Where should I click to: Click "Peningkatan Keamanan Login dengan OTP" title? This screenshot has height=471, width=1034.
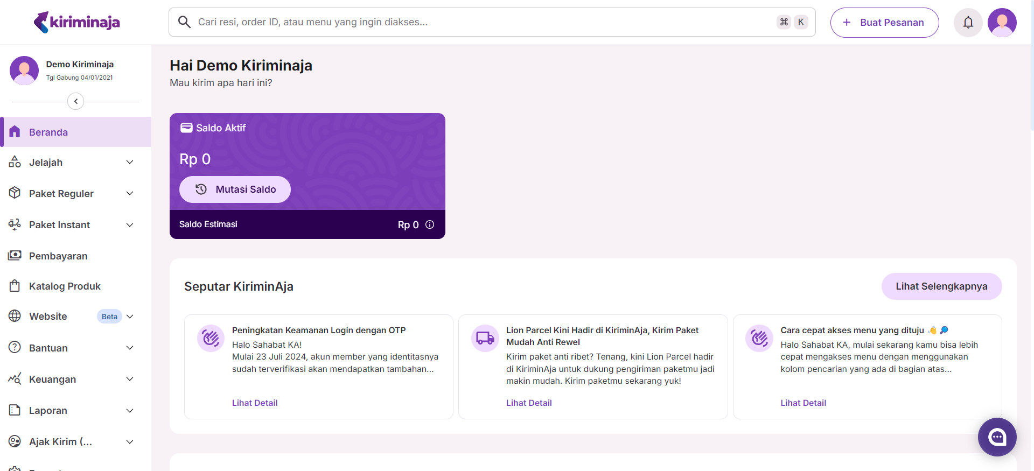(x=319, y=330)
